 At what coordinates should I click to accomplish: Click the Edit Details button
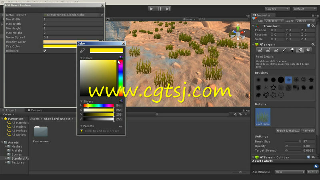[x=288, y=131]
